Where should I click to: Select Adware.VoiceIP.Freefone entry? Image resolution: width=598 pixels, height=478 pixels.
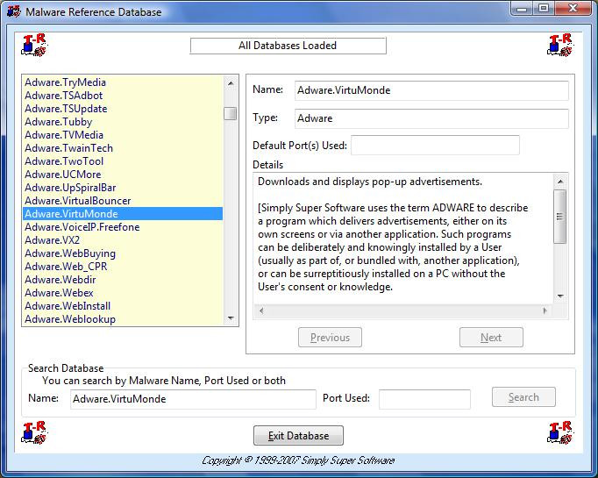[123, 227]
